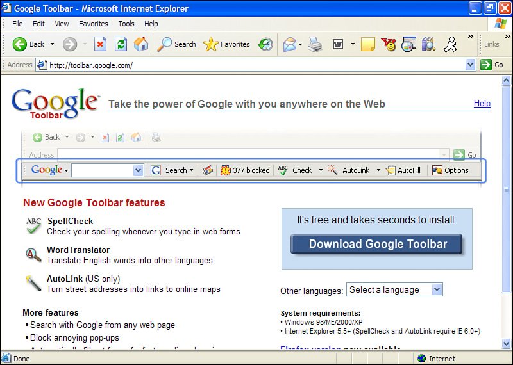Image resolution: width=513 pixels, height=365 pixels.
Task: Click in the Address URL field
Action: [x=256, y=65]
